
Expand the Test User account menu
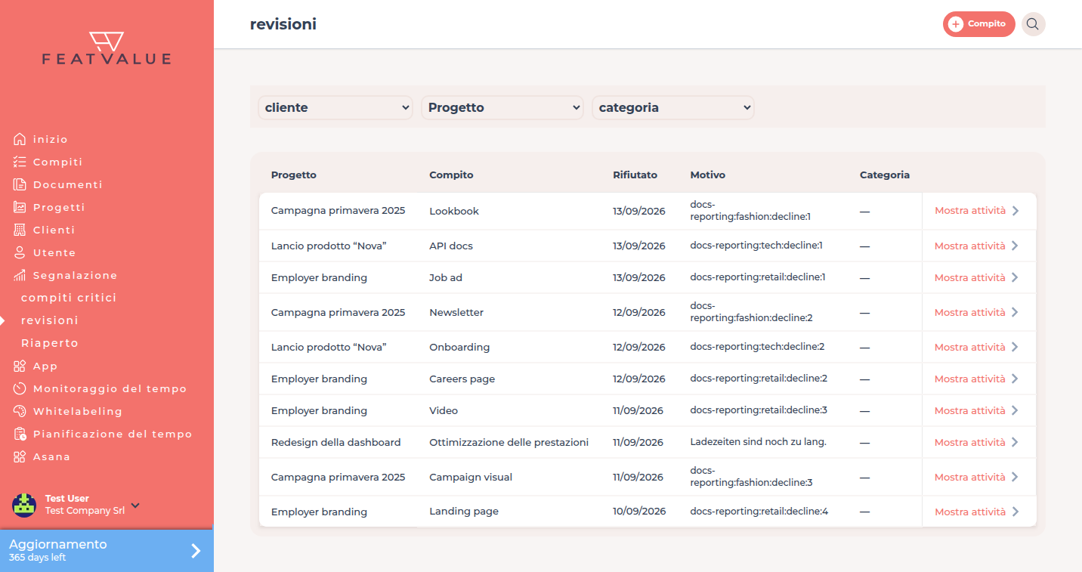135,505
